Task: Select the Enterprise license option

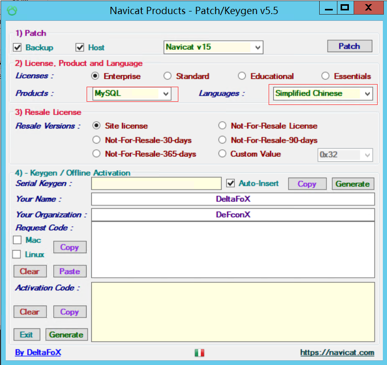Action: point(95,76)
